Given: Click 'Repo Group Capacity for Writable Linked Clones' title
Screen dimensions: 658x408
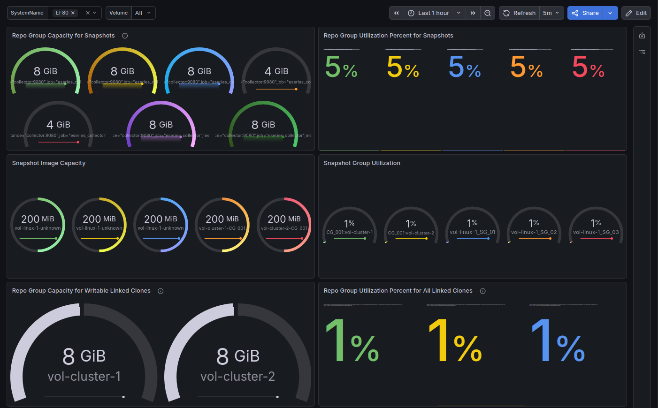Looking at the screenshot, I should pyautogui.click(x=81, y=291).
